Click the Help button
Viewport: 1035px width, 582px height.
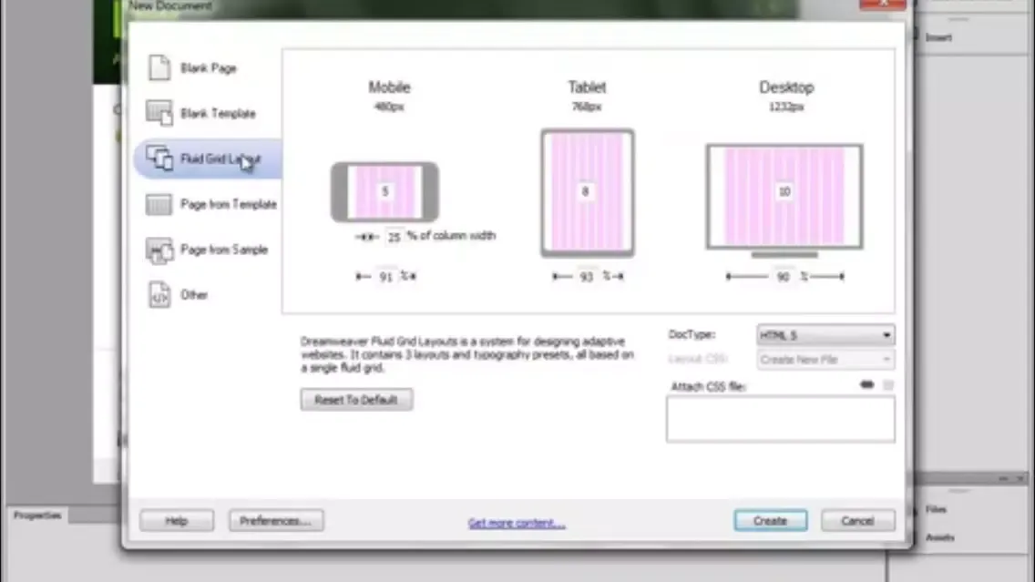[x=176, y=521]
